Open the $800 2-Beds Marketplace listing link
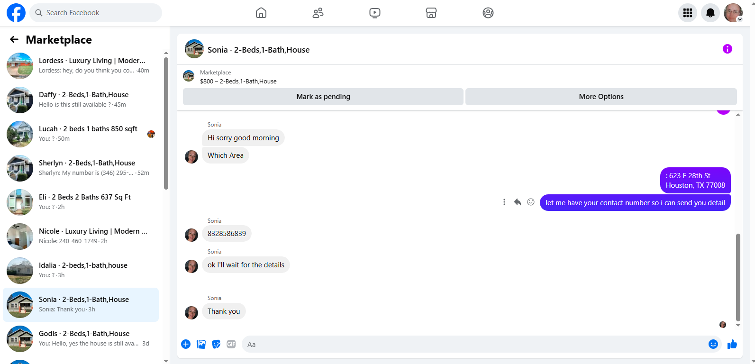The width and height of the screenshot is (755, 364). click(x=238, y=81)
